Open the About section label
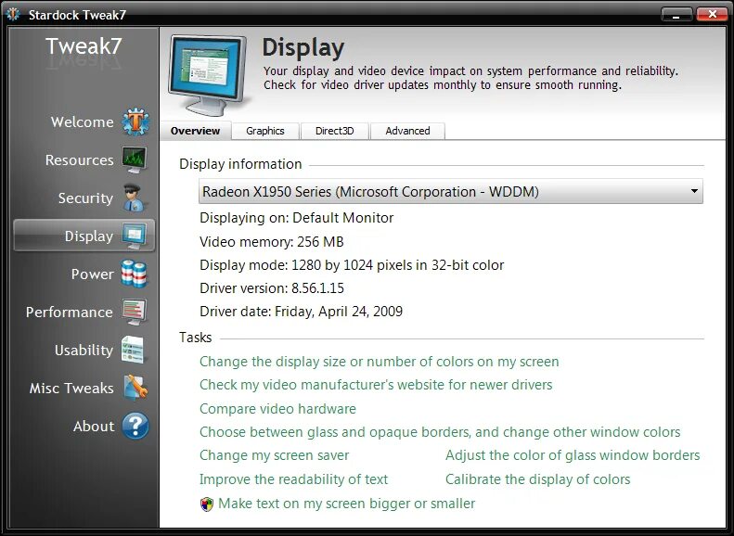This screenshot has height=536, width=734. 94,426
